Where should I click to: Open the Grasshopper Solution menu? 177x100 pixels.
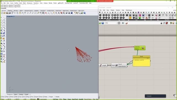(x=118, y=10)
